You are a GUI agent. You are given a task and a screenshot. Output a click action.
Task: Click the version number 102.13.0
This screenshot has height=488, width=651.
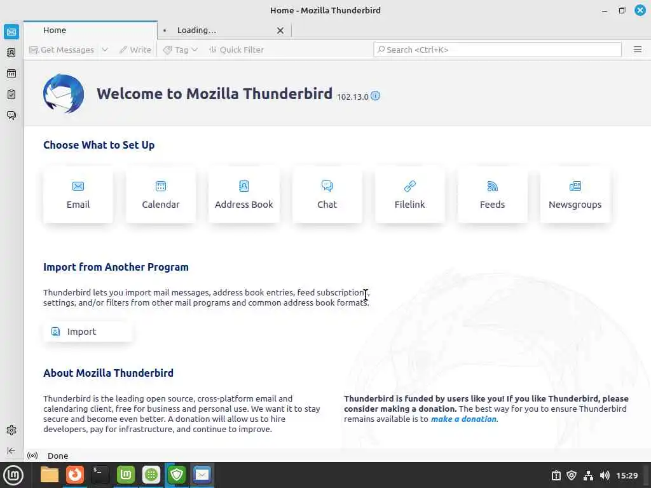click(x=352, y=97)
